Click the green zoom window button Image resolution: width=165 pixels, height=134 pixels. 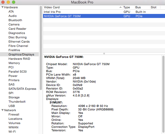coord(14,2)
